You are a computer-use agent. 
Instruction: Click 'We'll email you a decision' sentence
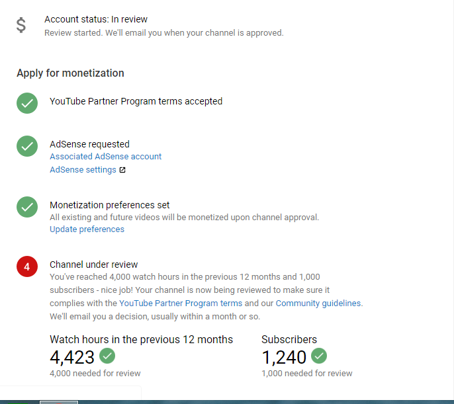(155, 316)
